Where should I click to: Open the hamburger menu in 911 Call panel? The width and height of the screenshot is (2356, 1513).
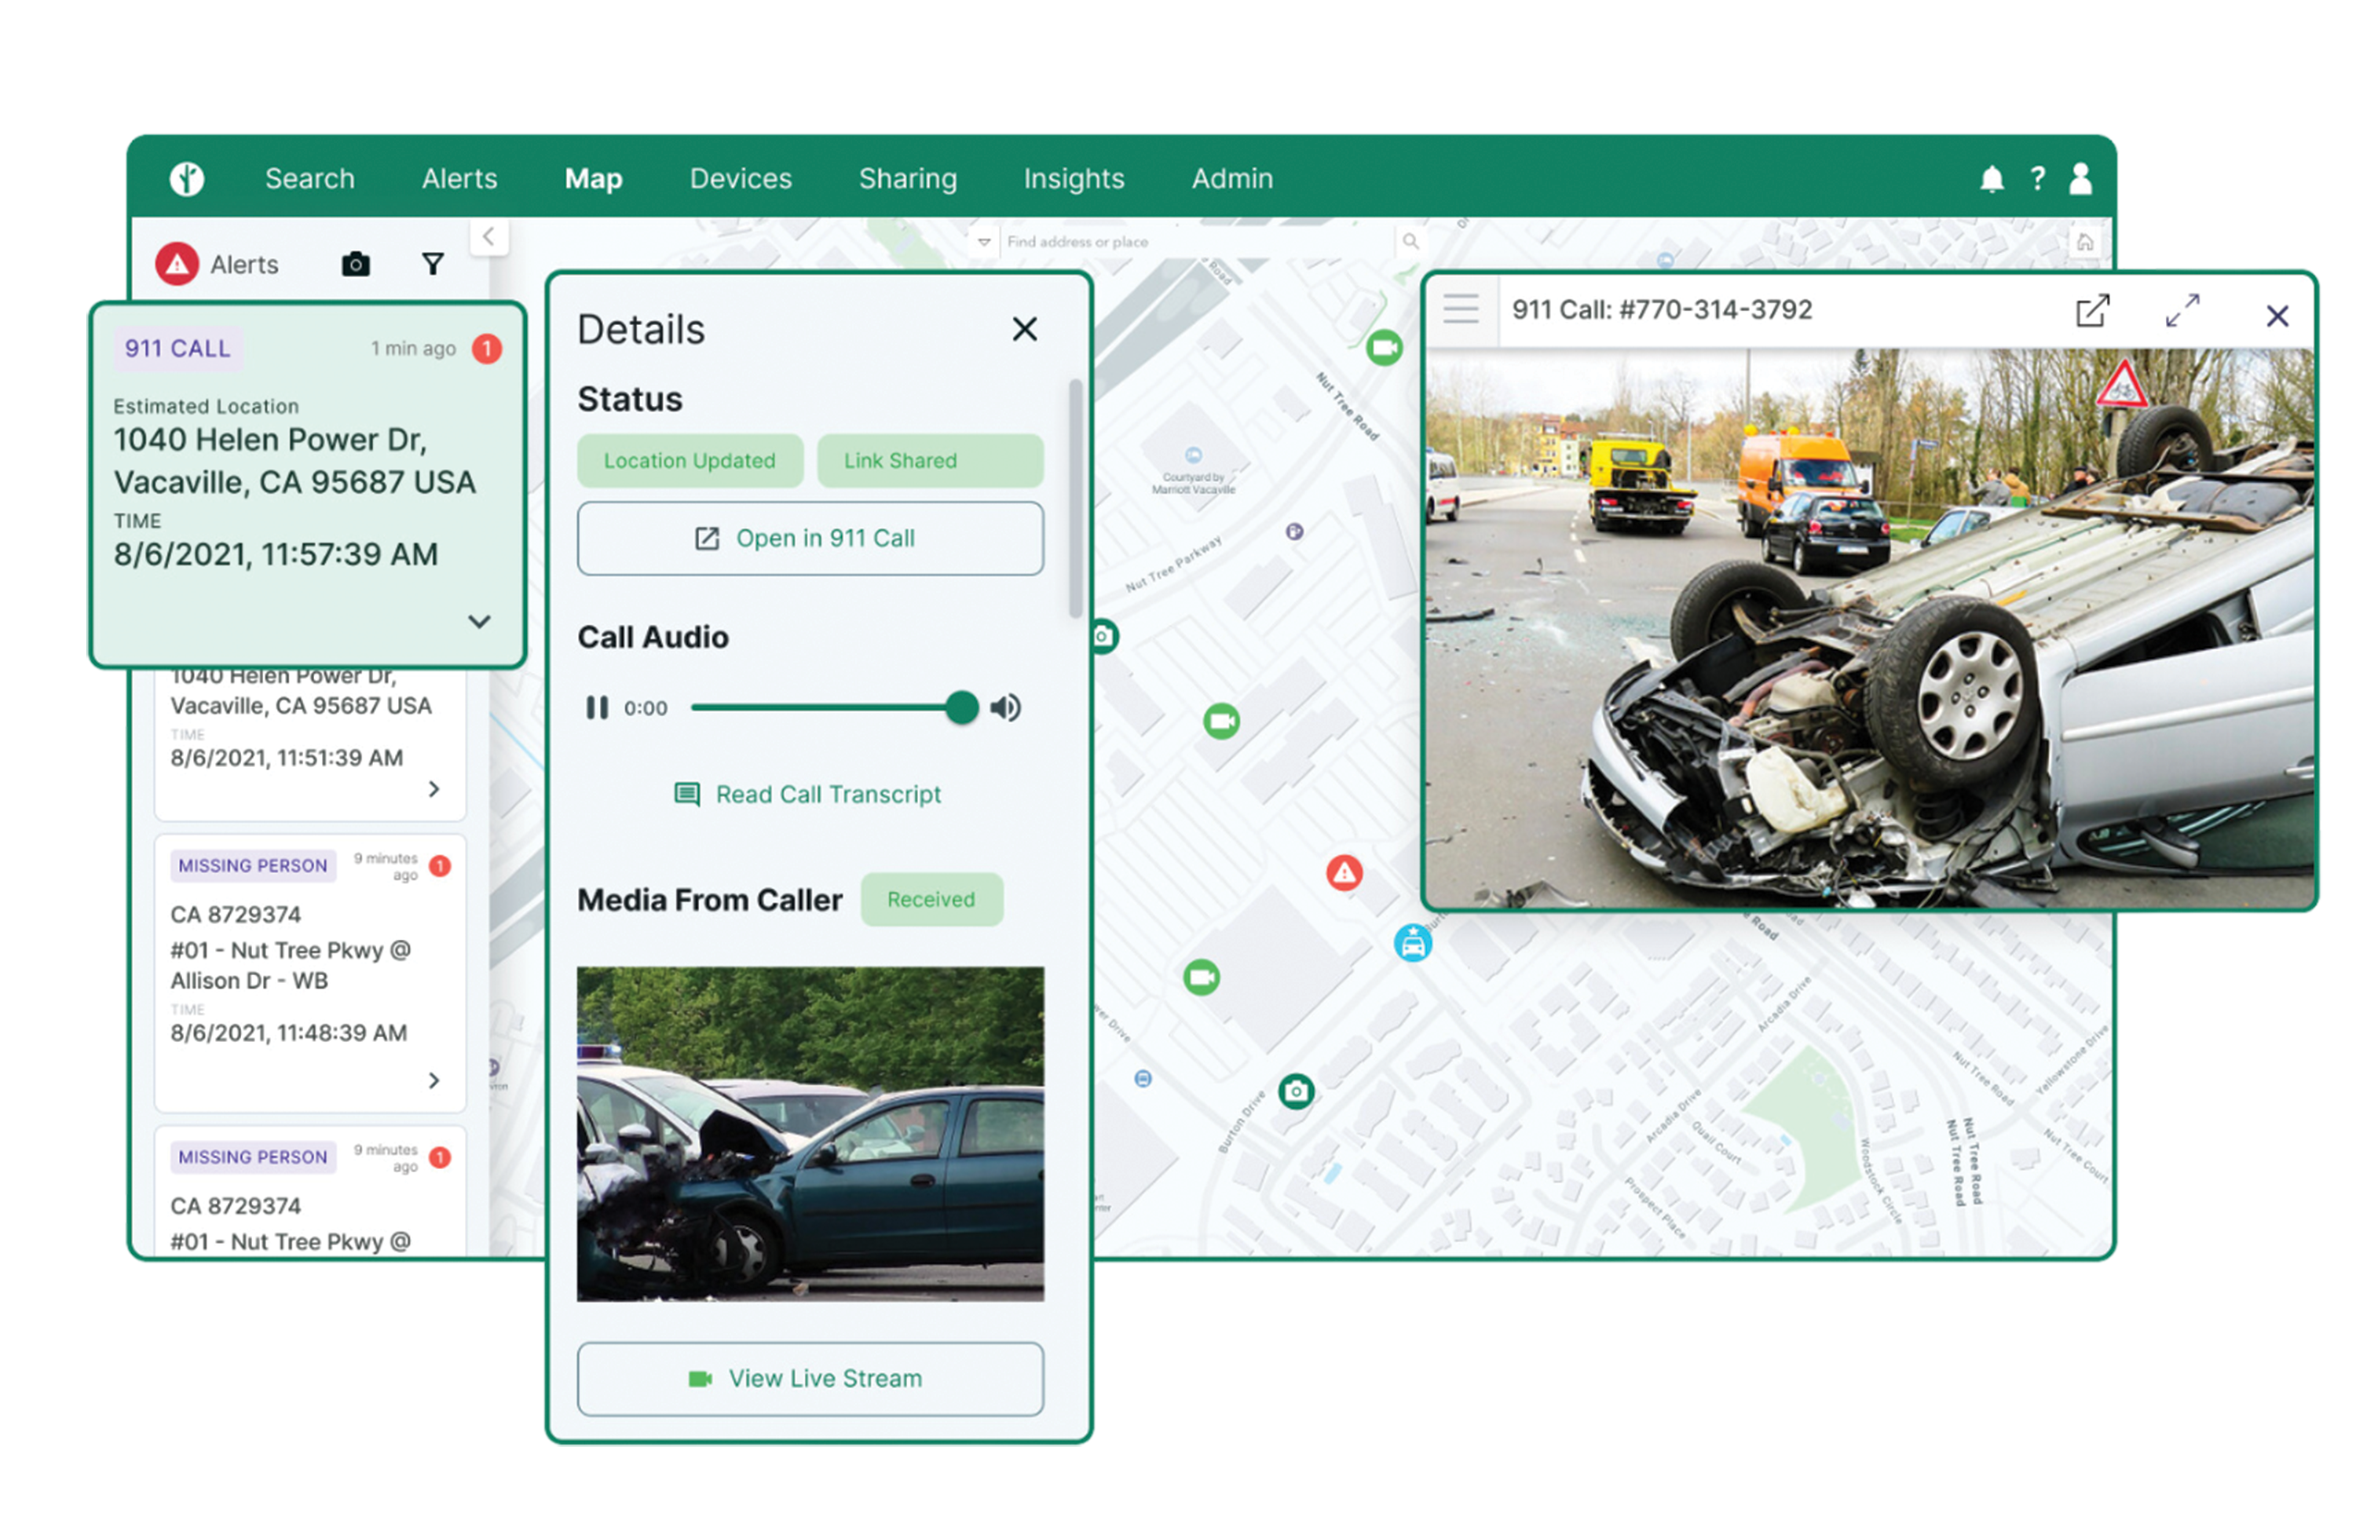point(1460,309)
